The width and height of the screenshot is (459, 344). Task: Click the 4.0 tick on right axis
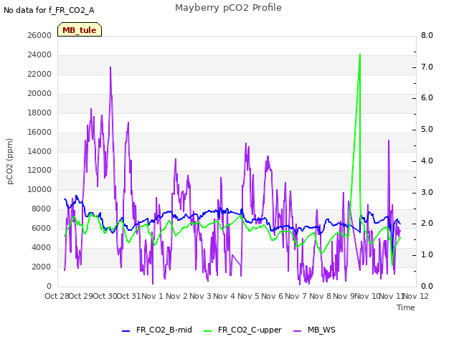pyautogui.click(x=427, y=161)
